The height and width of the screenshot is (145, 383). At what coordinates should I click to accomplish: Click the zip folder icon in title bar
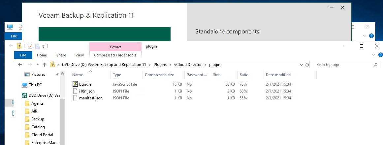[19, 46]
